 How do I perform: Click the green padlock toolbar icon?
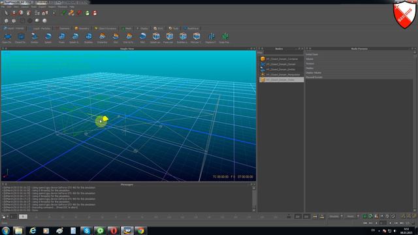click(87, 13)
